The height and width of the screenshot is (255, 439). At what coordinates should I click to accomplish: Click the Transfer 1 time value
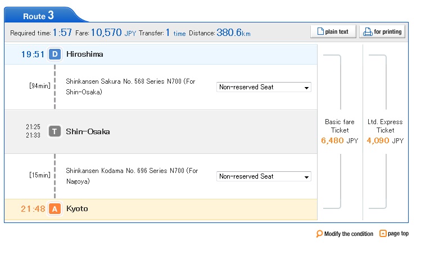point(175,33)
